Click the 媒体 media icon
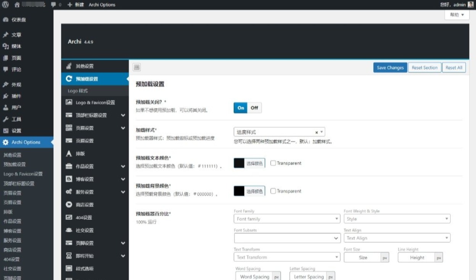 pyautogui.click(x=6, y=46)
